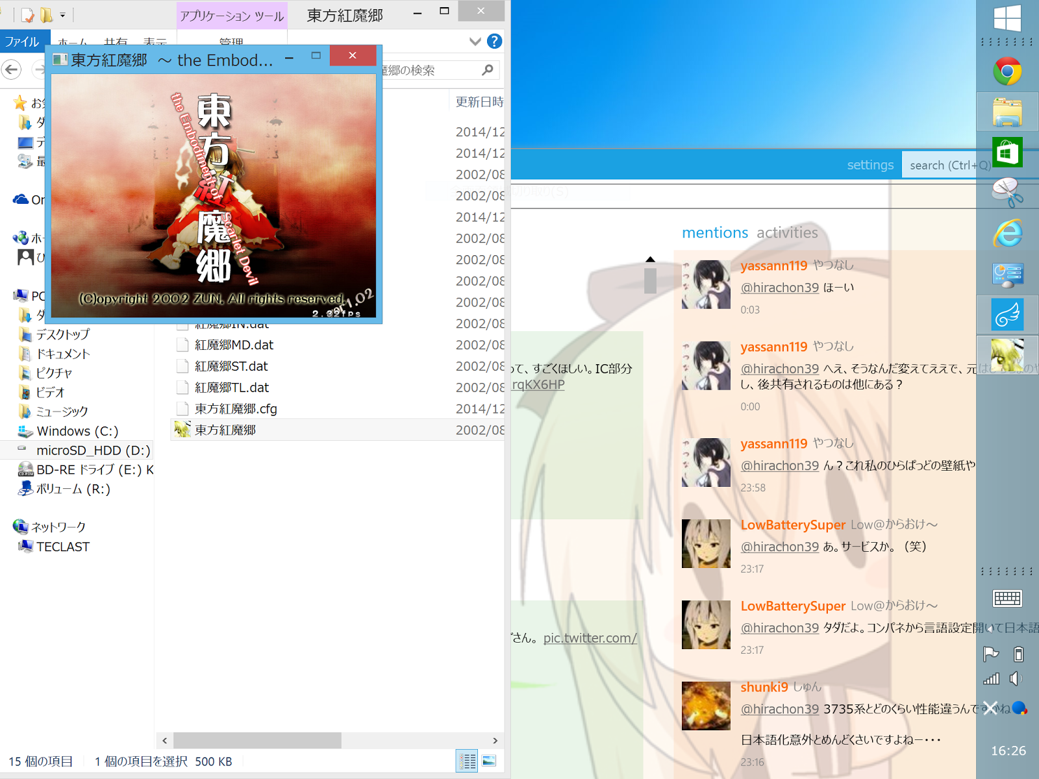The width and height of the screenshot is (1039, 779).
Task: Open the volume speaker icon
Action: (1016, 679)
